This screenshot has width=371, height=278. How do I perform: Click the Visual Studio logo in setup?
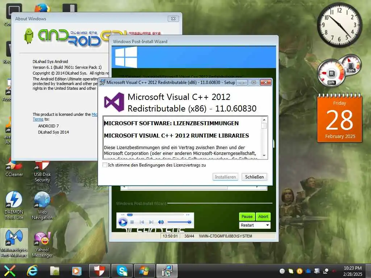114,102
